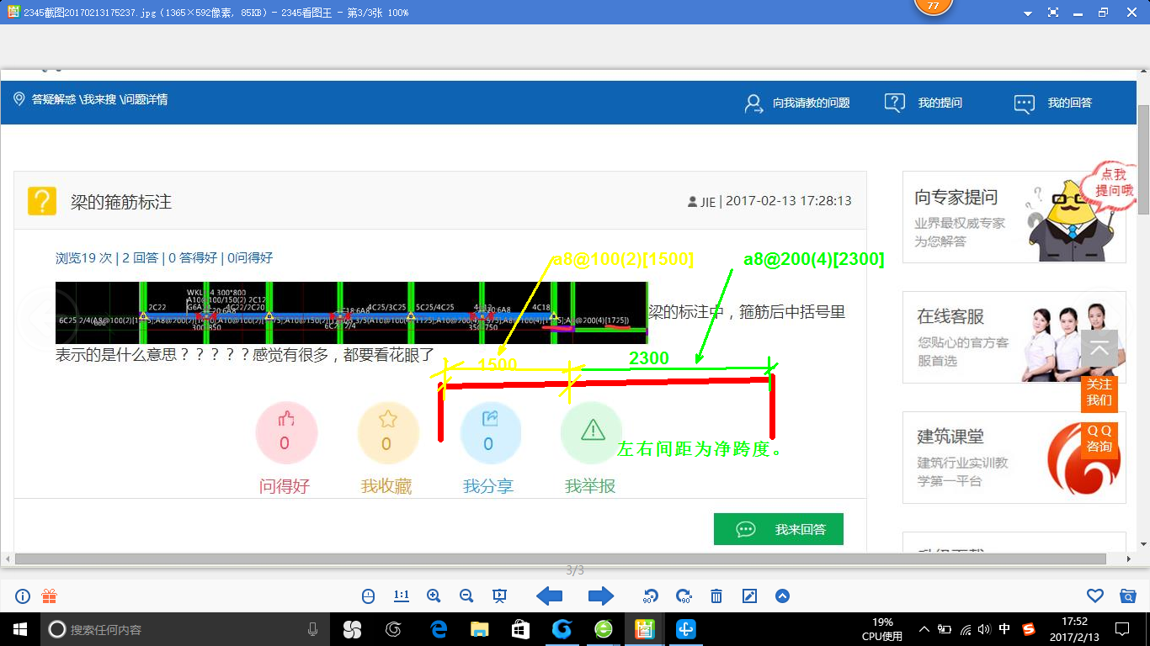Viewport: 1150px width, 646px height.
Task: Click 2345看图王 taskbar icon
Action: (645, 629)
